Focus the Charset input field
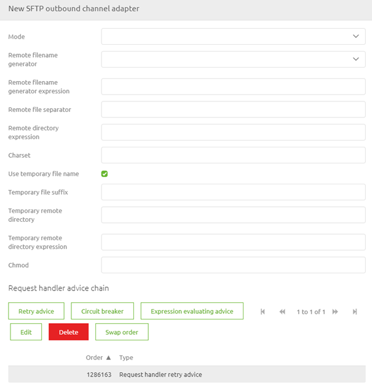 [x=233, y=155]
